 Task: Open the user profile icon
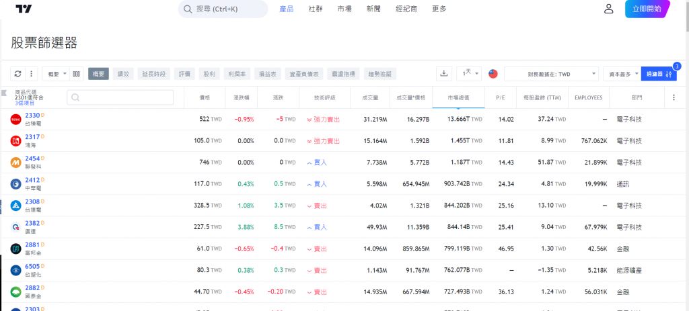(x=608, y=9)
